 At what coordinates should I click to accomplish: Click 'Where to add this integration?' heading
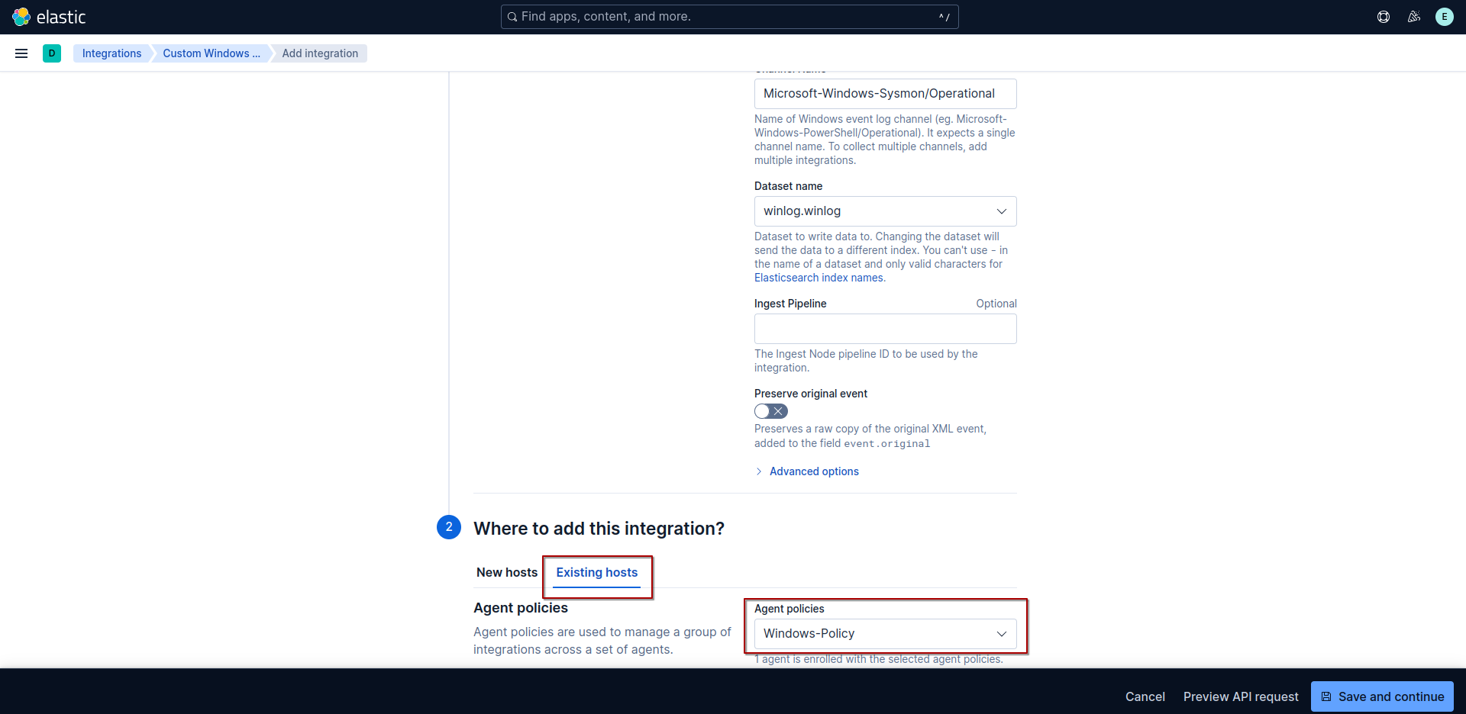pyautogui.click(x=599, y=529)
